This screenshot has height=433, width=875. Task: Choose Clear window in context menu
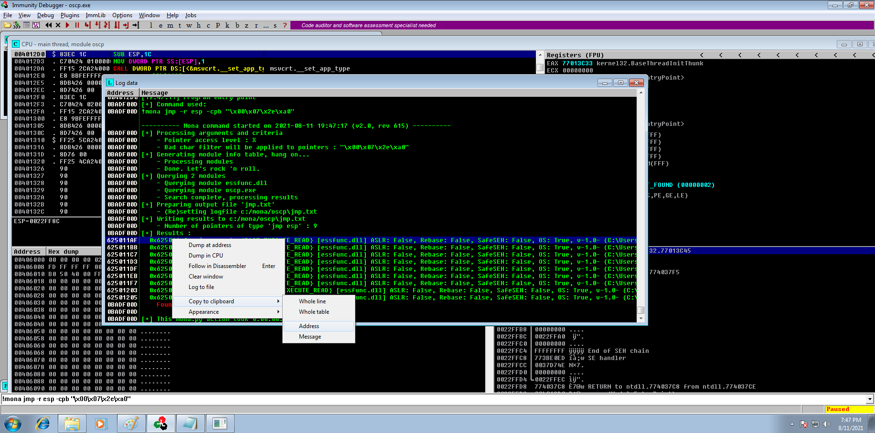(x=228, y=277)
